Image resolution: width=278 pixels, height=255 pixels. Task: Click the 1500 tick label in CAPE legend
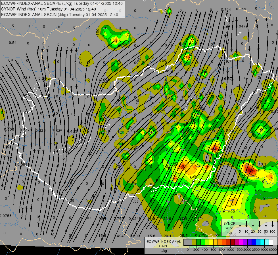[x=239, y=250]
